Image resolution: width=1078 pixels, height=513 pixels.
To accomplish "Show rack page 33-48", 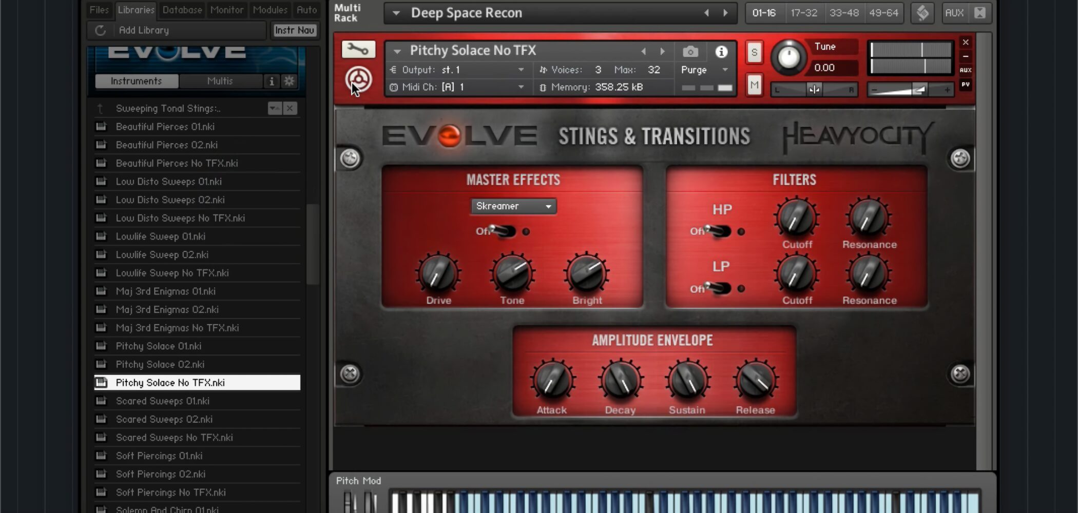I will point(844,13).
